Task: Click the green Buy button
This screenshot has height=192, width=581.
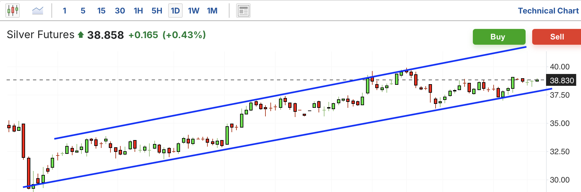Action: (x=499, y=37)
